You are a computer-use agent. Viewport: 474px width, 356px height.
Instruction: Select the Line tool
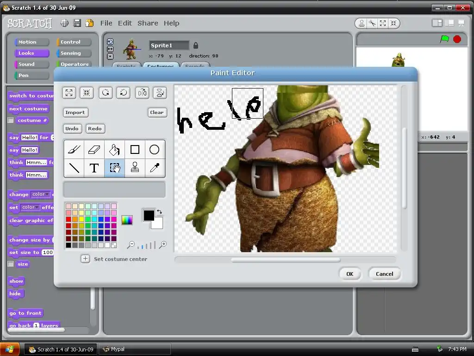tap(74, 168)
